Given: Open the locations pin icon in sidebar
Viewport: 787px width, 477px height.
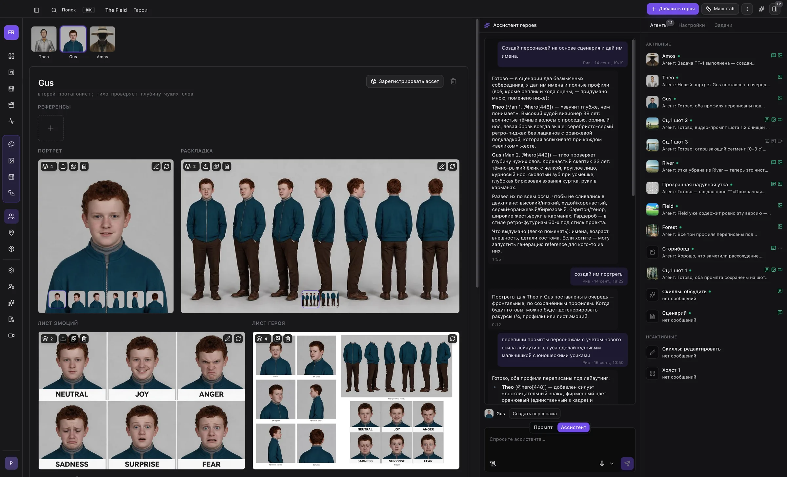Looking at the screenshot, I should tap(11, 233).
